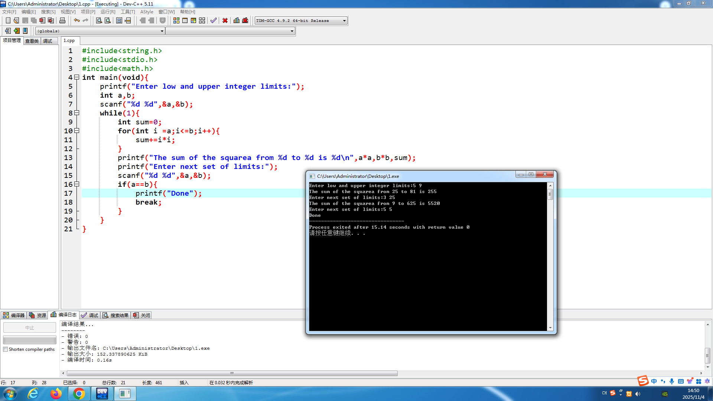Open the (globals) scope dropdown

(162, 31)
